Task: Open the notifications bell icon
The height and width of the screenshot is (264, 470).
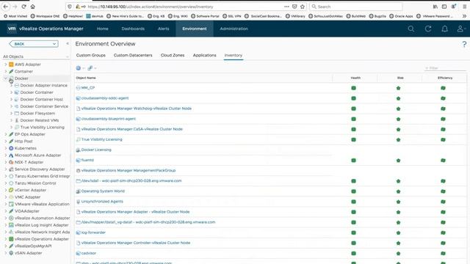Action: (445, 29)
